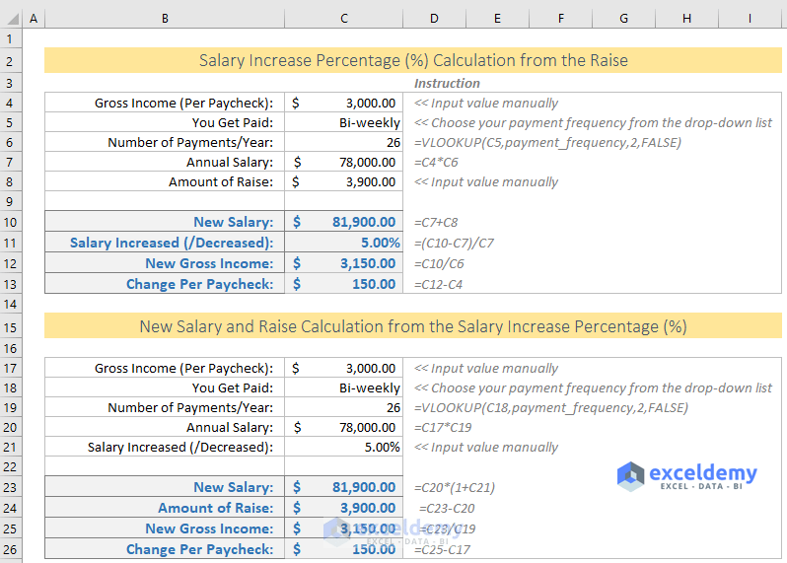The height and width of the screenshot is (563, 787).
Task: Click row header 15
Action: click(10, 326)
